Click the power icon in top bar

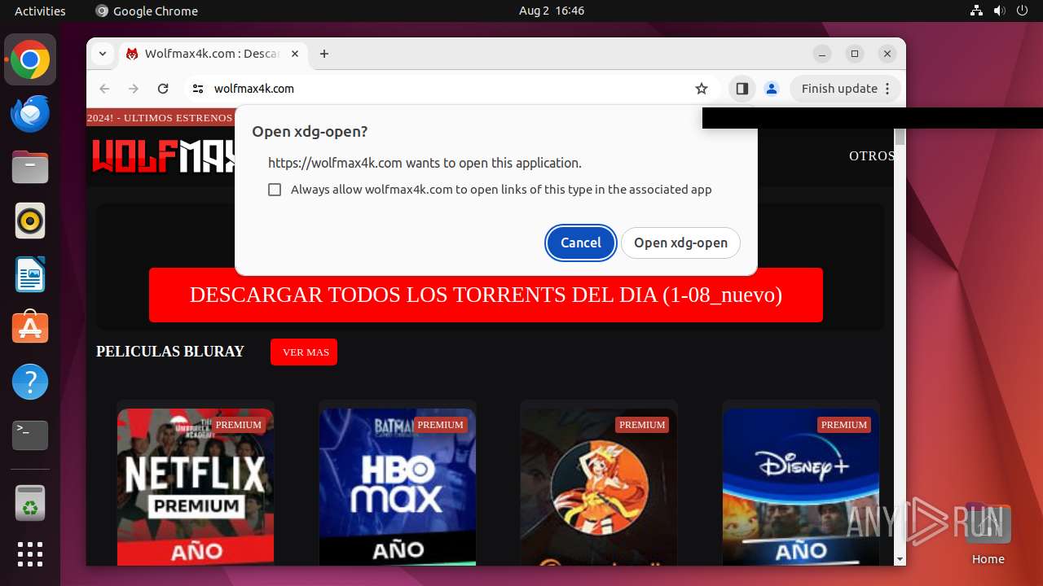click(x=1023, y=11)
